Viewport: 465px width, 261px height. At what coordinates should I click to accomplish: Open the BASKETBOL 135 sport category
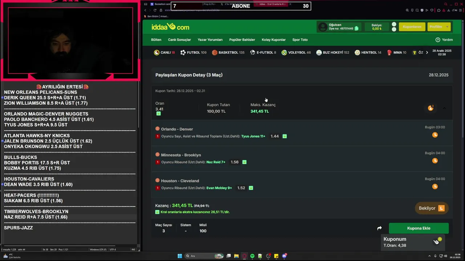228,53
